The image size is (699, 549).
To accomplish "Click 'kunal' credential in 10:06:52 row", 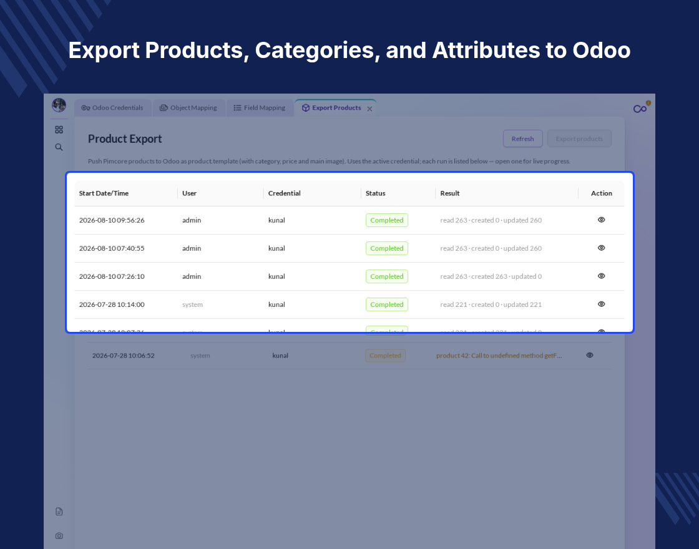I will tap(280, 356).
